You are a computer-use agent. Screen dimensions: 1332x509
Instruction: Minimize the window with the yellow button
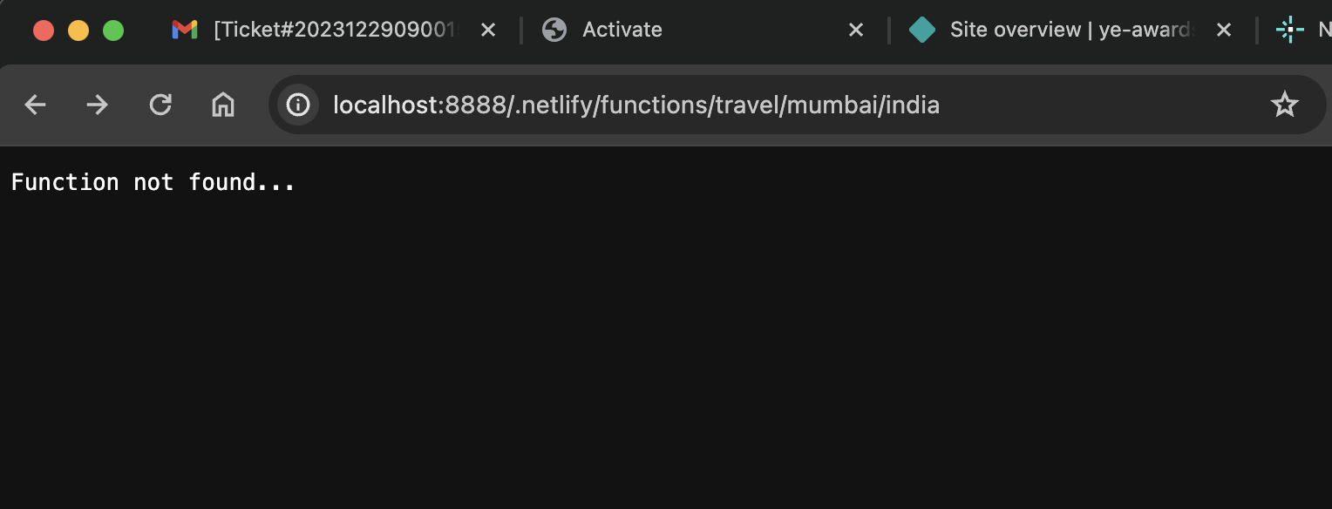pos(78,31)
